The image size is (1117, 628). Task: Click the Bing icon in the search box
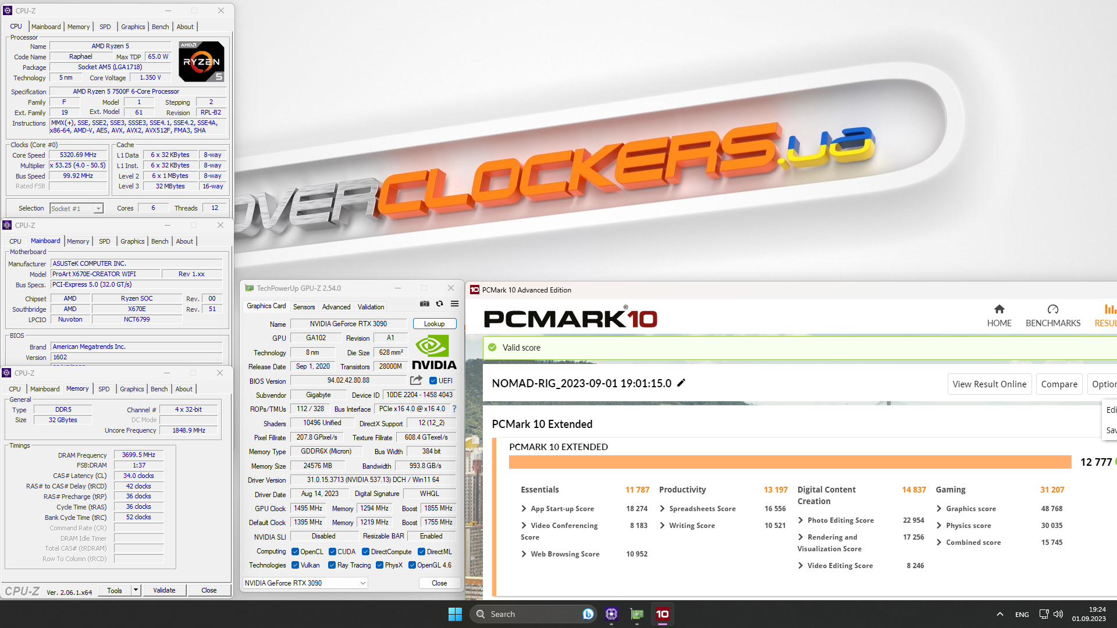pos(588,614)
